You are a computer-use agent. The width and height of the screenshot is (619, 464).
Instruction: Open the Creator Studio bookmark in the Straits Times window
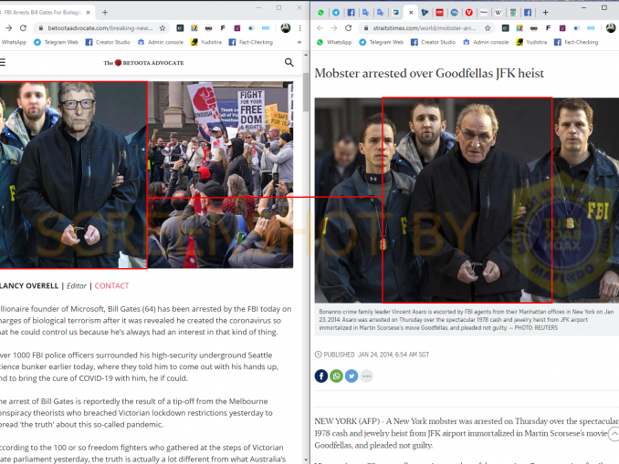433,42
